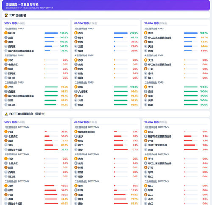Click the rank 2 badge next to 六枝特区
Image resolution: width=212 pixels, height=205 pixels.
pyautogui.click(x=76, y=91)
